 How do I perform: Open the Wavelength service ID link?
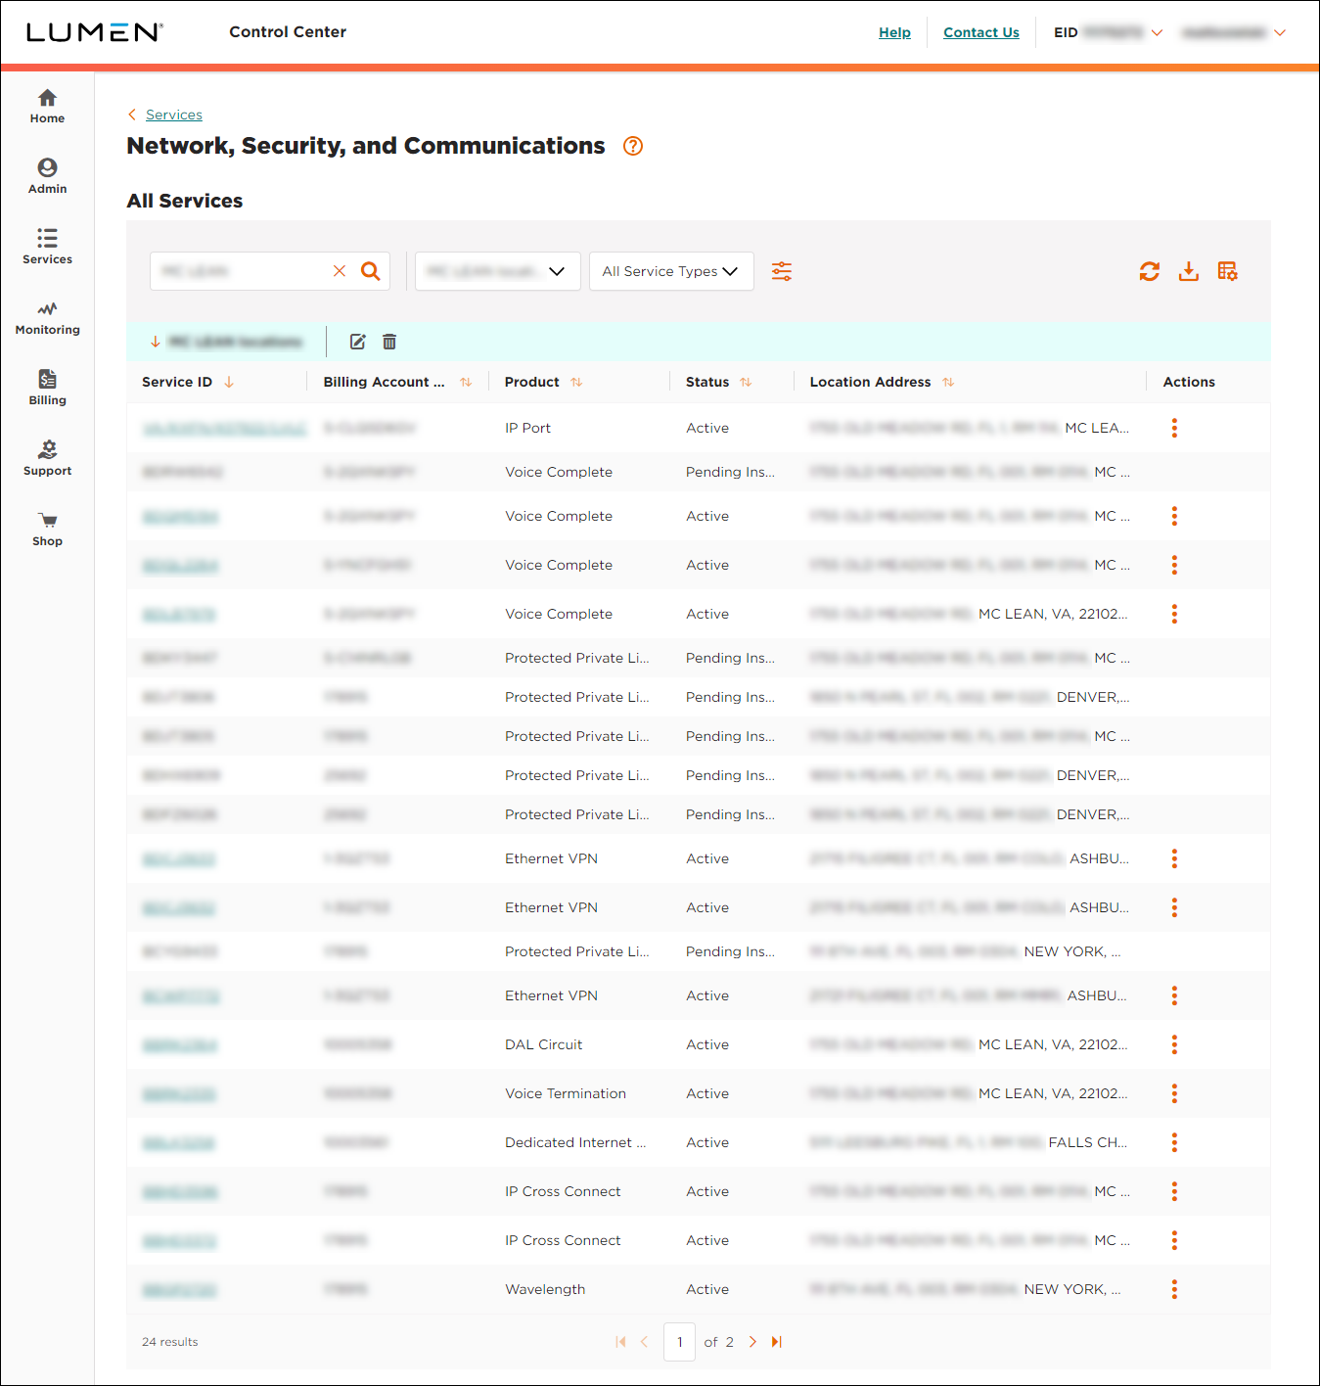(179, 1290)
